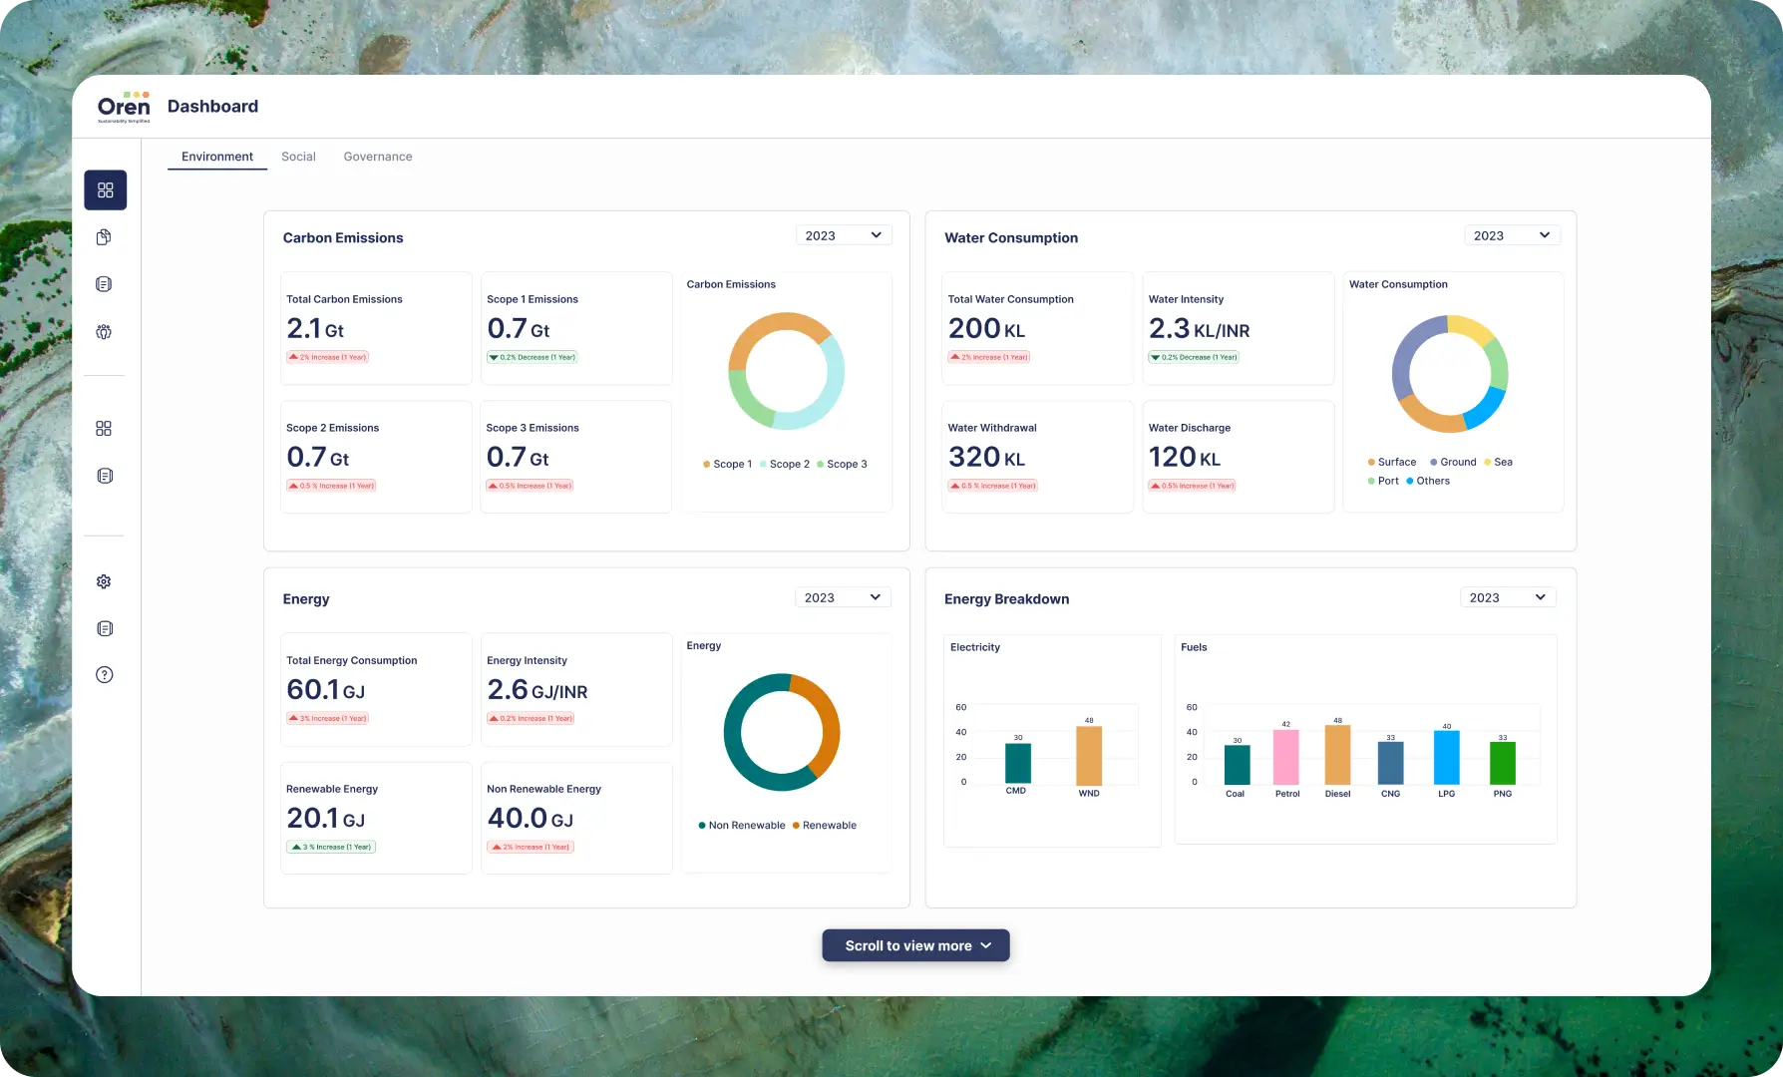Select the Dashboard grid icon in sidebar
The image size is (1783, 1077).
coord(105,189)
